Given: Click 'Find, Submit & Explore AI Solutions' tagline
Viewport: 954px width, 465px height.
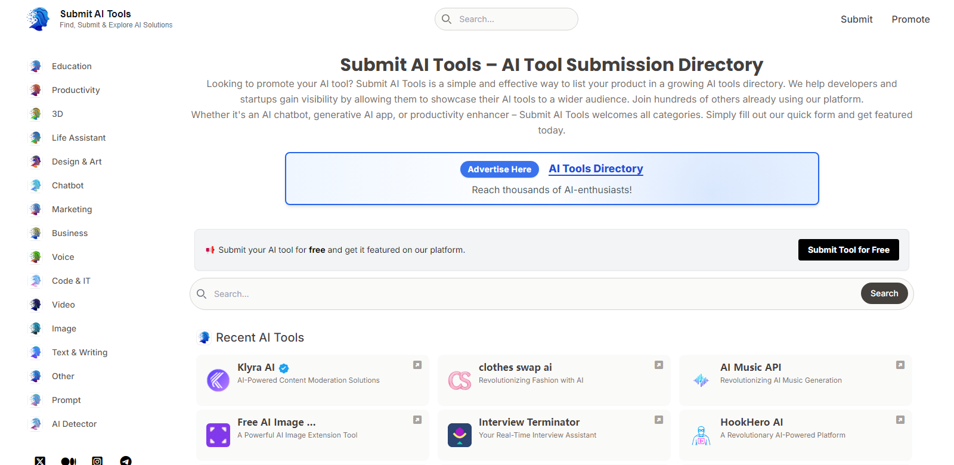Looking at the screenshot, I should 116,25.
